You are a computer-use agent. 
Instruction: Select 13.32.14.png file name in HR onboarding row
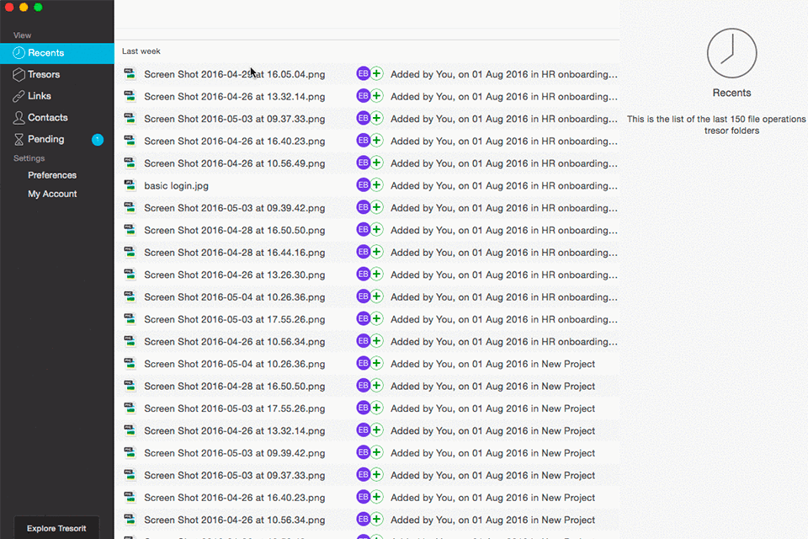click(235, 97)
